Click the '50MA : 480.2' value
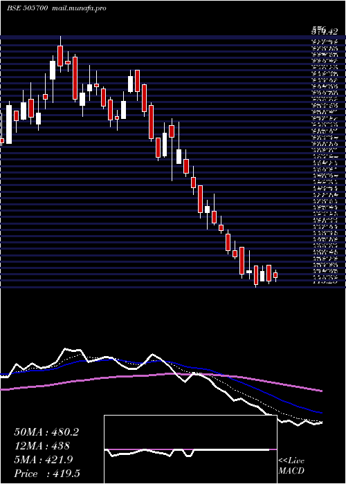Screen dimensions: 346x484 tap(46, 432)
